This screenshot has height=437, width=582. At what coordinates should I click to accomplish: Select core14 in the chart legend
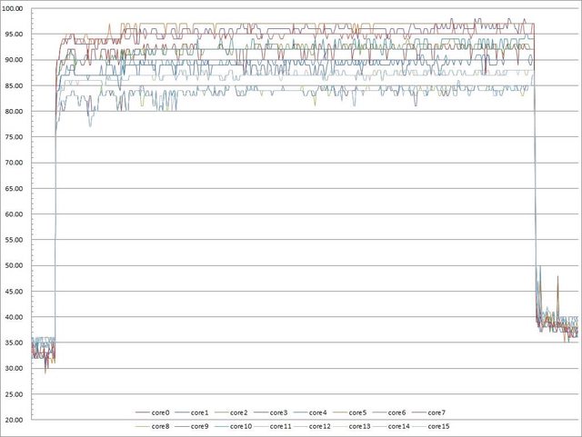pos(398,425)
